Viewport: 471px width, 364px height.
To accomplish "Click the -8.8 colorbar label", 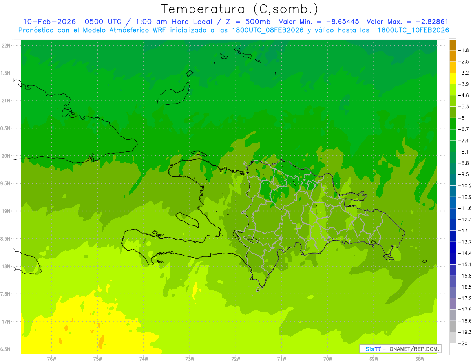I will pyautogui.click(x=463, y=163).
